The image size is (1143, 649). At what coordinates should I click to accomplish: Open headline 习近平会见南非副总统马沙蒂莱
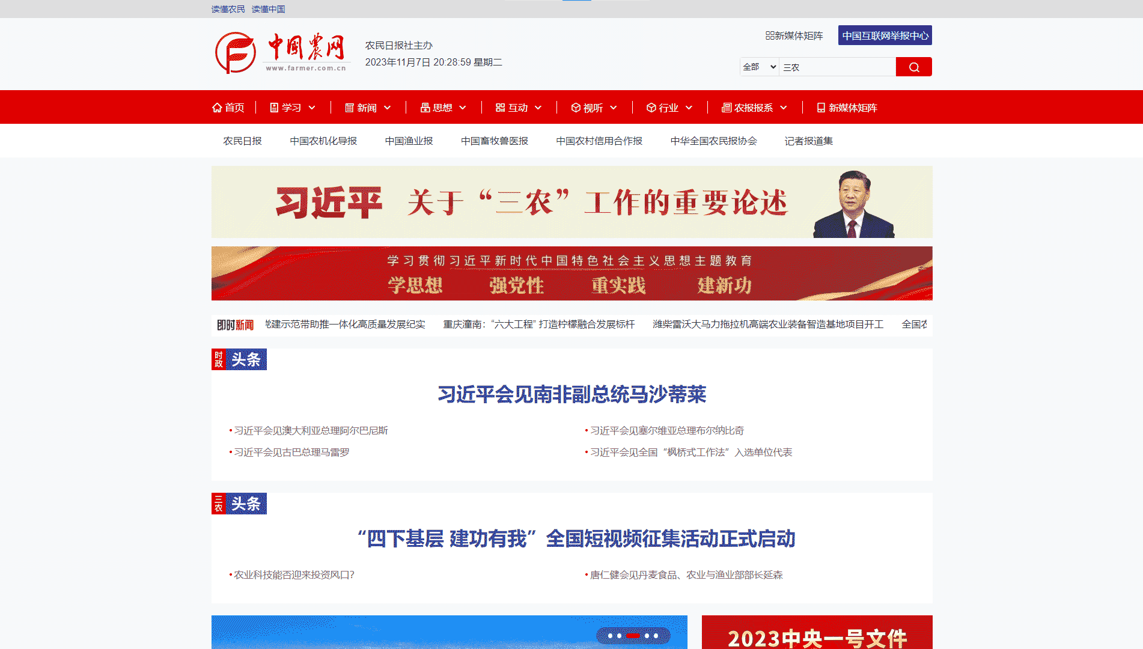tap(572, 394)
